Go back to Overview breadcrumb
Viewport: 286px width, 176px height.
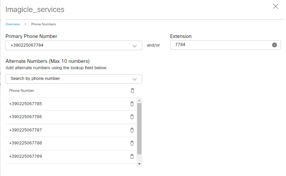[x=13, y=24]
